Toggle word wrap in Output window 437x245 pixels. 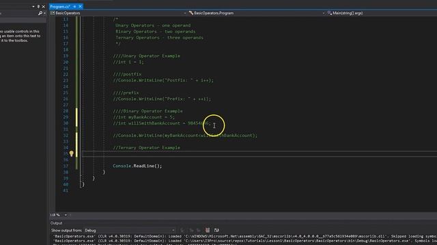[216, 230]
